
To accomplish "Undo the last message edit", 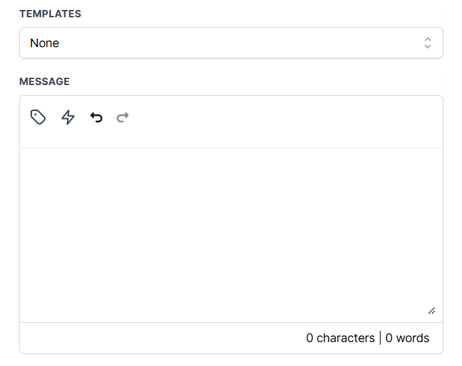I will [96, 118].
